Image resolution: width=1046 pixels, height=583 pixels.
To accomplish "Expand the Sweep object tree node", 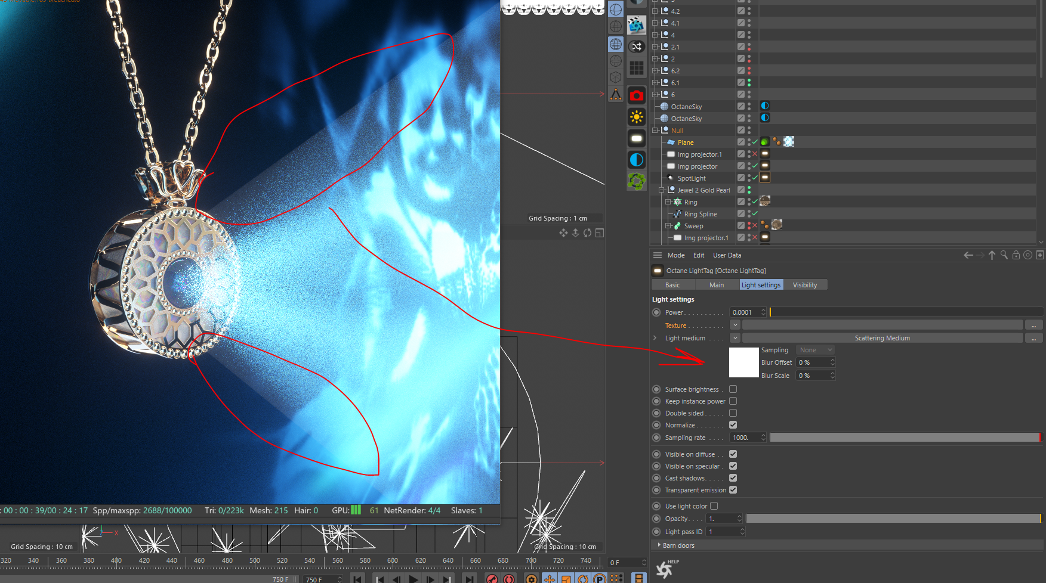I will click(668, 225).
